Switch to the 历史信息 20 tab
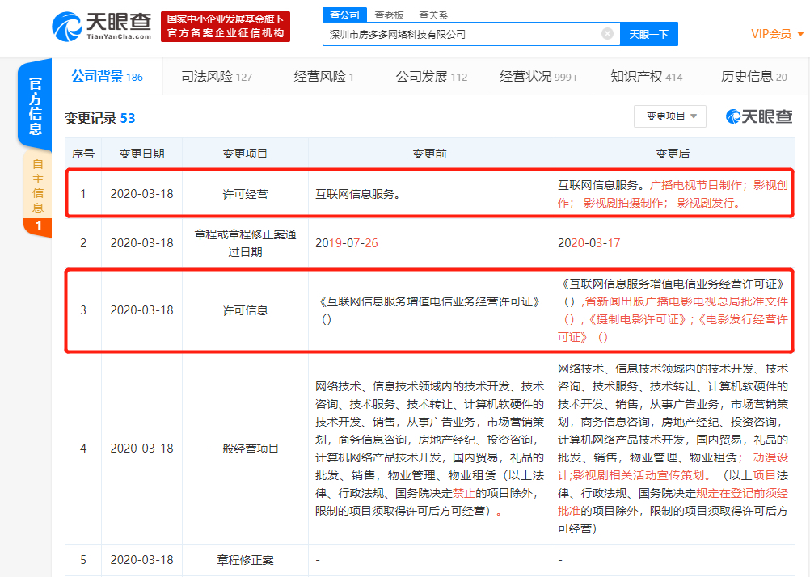 [x=753, y=77]
